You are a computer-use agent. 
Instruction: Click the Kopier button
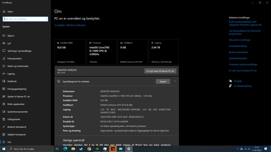(x=163, y=81)
